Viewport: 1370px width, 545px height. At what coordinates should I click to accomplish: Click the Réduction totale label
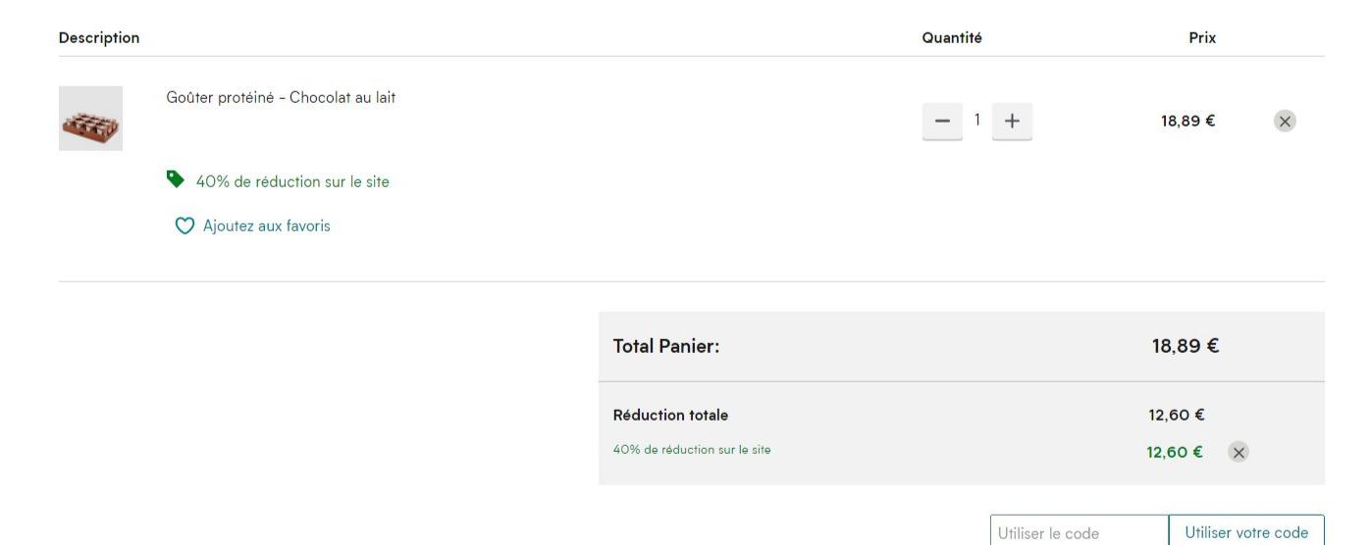pyautogui.click(x=670, y=415)
